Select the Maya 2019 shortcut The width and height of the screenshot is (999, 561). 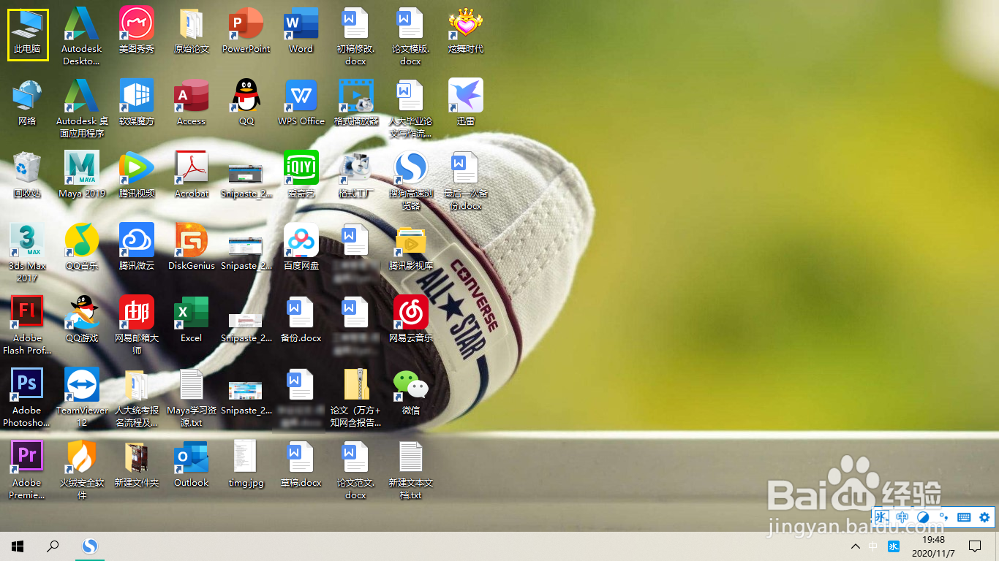[82, 175]
